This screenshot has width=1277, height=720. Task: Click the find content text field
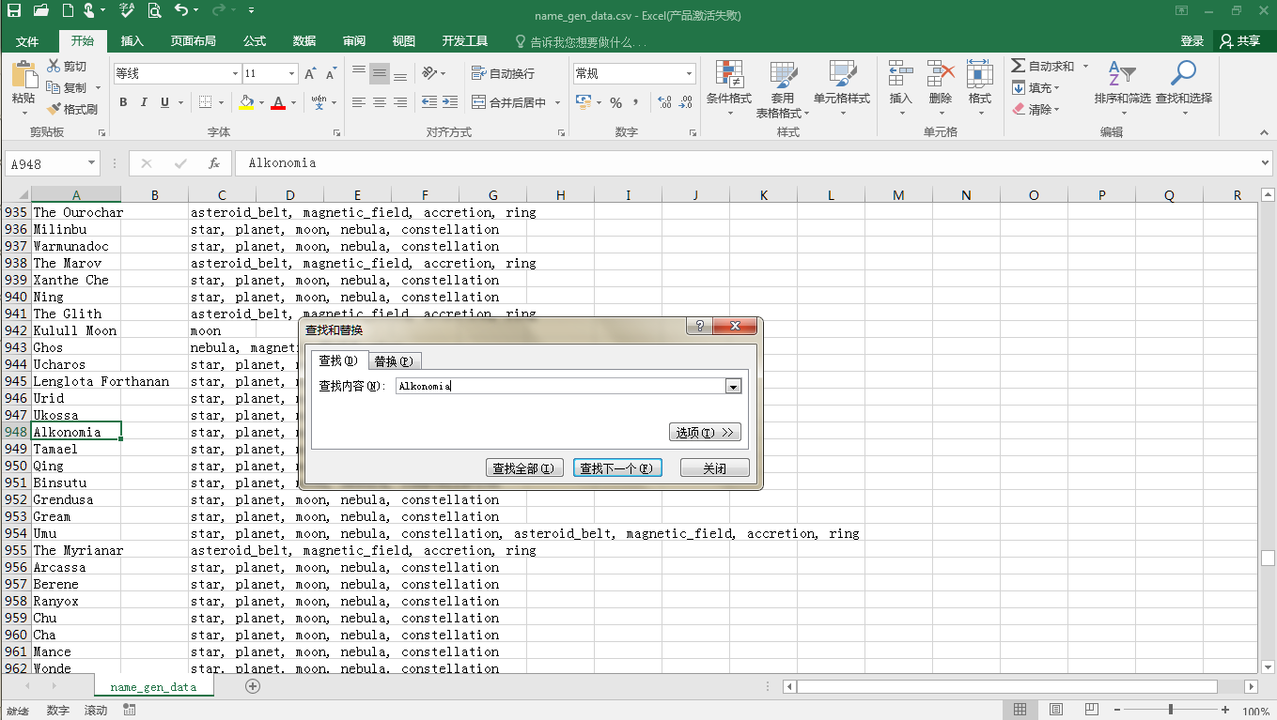(559, 386)
